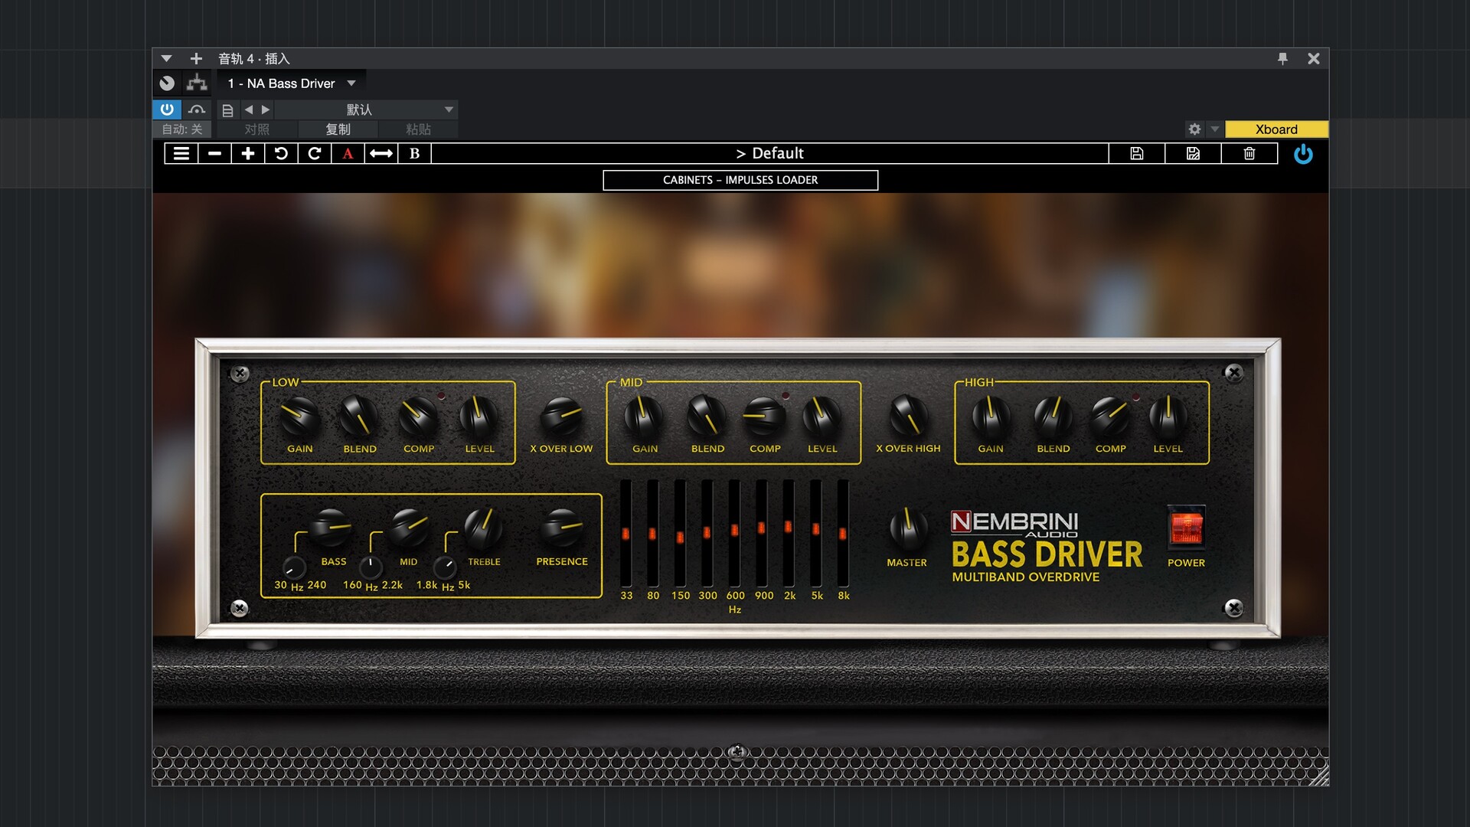Click the MASTER volume knob
This screenshot has height=827, width=1470.
click(908, 529)
